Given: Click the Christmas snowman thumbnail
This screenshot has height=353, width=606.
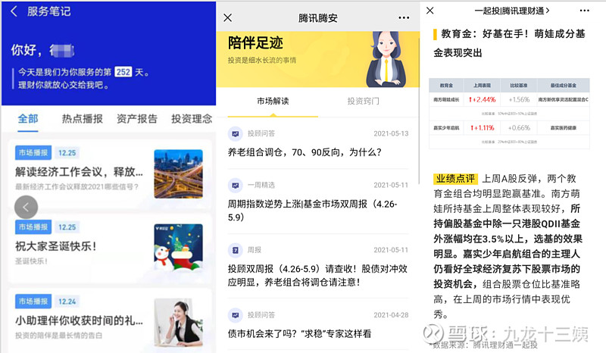Looking at the screenshot, I should tap(178, 247).
